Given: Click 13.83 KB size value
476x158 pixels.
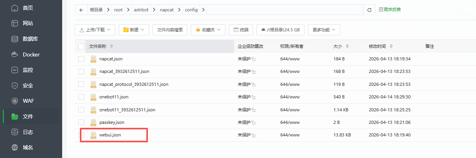Looking at the screenshot, I should [x=342, y=135].
